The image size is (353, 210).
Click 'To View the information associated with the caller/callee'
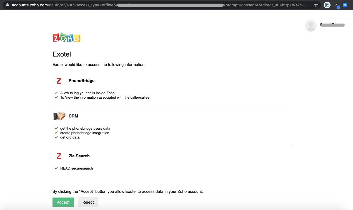[105, 98]
